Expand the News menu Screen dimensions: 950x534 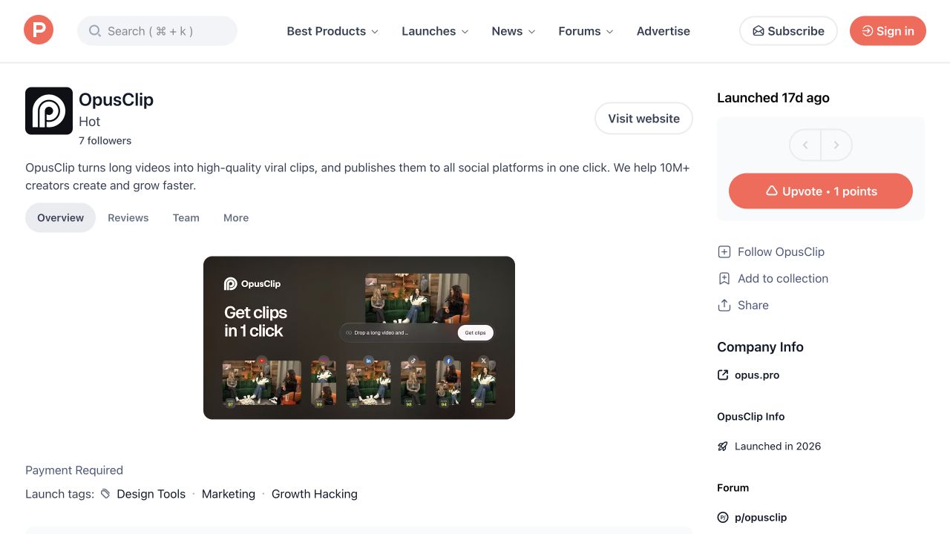(x=513, y=31)
